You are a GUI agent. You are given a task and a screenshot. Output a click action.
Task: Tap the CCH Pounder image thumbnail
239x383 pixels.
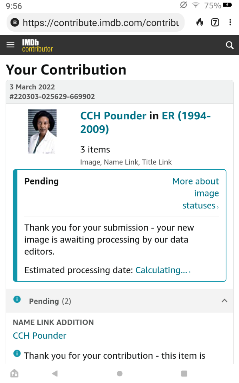(x=42, y=131)
